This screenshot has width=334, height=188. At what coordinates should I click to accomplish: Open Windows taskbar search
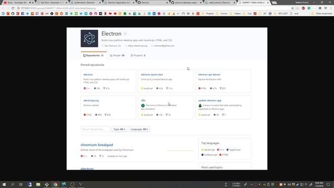pos(13,184)
